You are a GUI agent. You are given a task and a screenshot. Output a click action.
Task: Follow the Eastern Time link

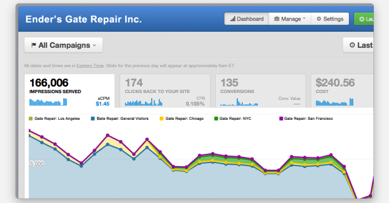point(90,66)
